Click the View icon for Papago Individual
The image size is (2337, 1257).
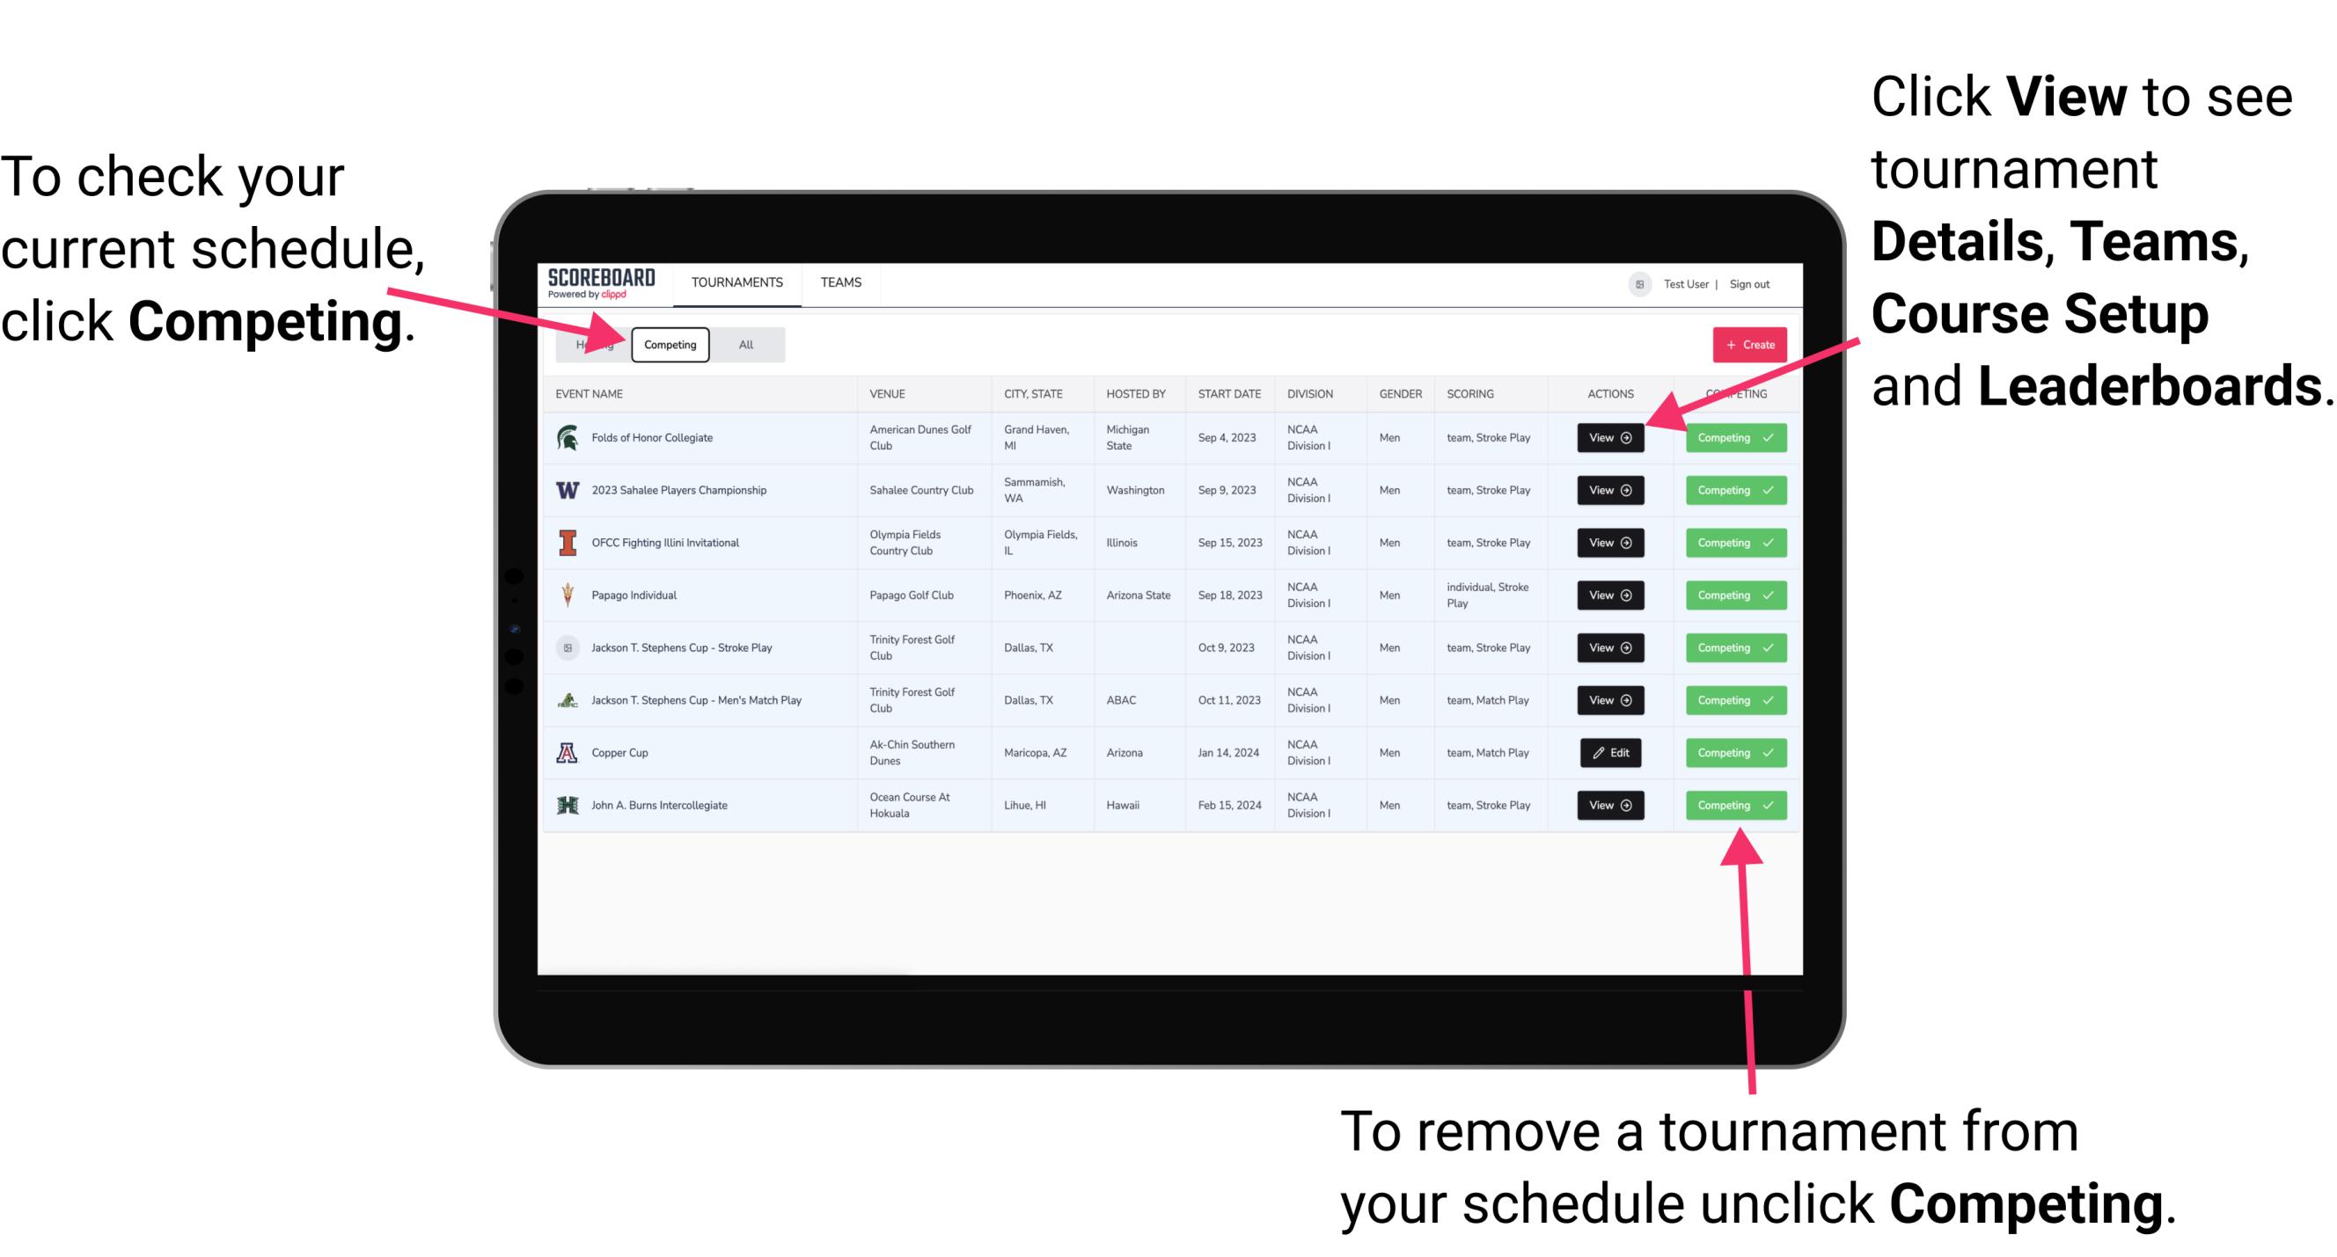point(1608,595)
